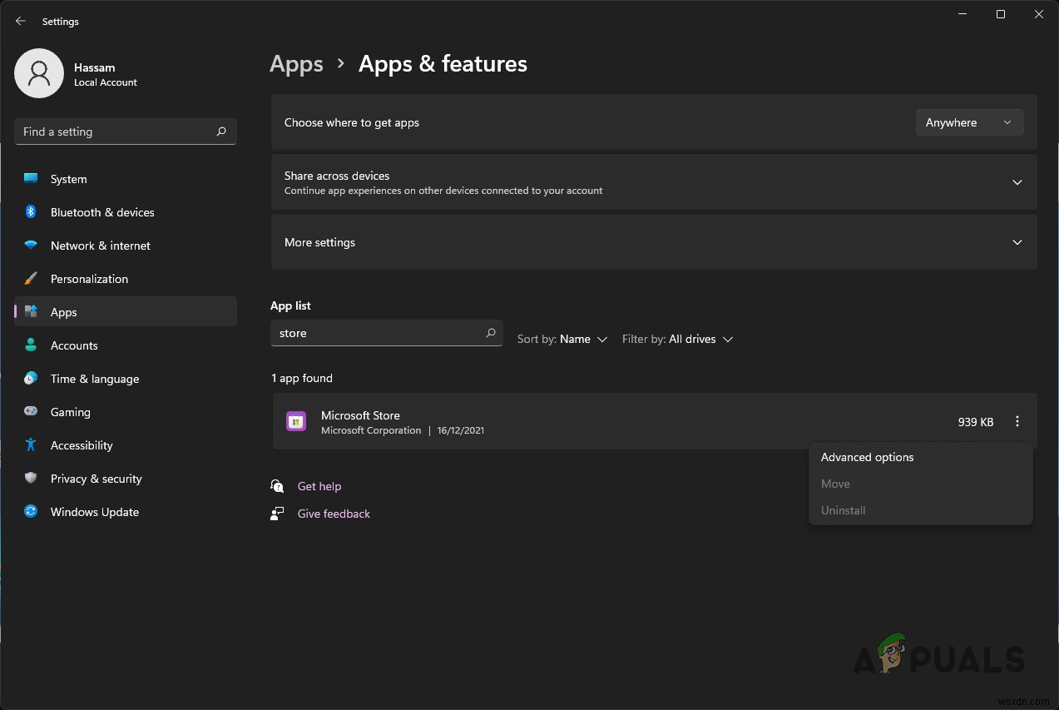
Task: Select Network & internet in sidebar
Action: click(100, 245)
